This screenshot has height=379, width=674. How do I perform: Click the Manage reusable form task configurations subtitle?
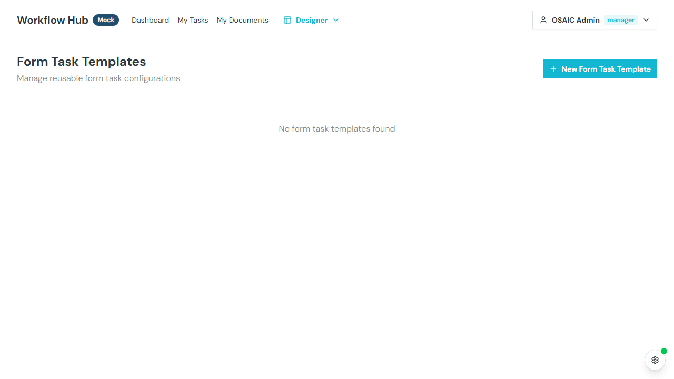pyautogui.click(x=98, y=78)
